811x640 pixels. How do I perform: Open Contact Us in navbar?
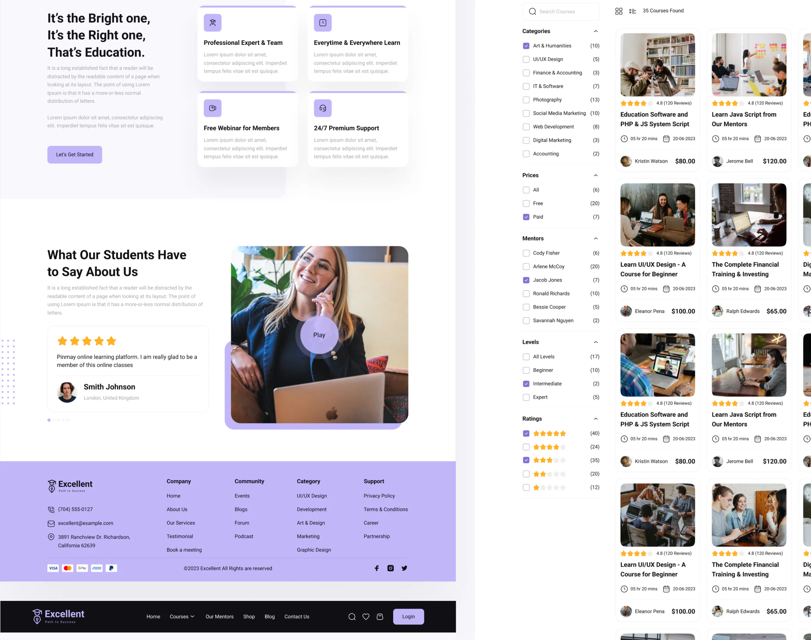(297, 617)
